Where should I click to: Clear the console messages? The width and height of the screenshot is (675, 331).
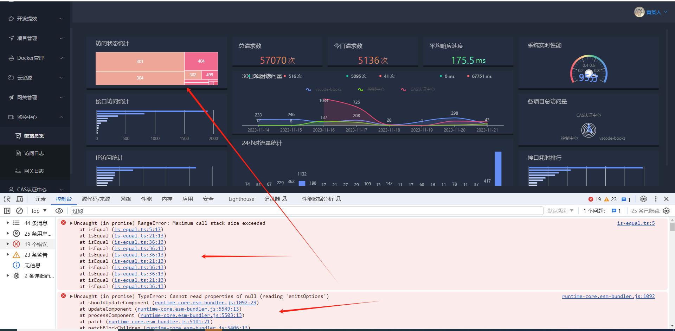pos(19,211)
